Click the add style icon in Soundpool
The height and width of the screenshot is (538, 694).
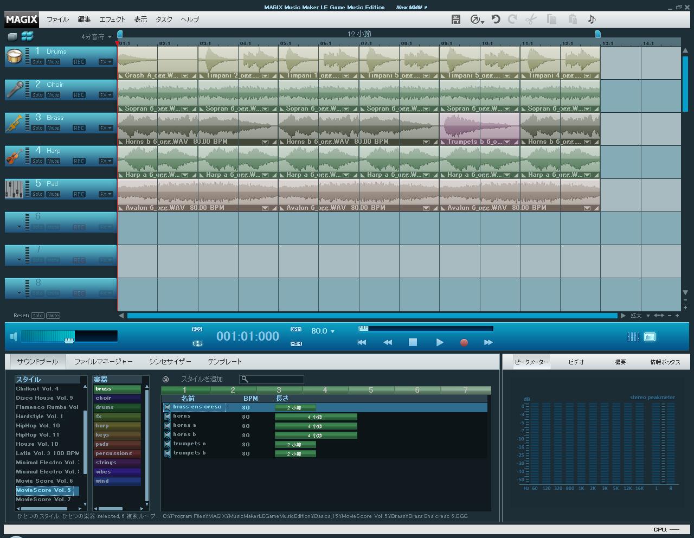[x=166, y=379]
